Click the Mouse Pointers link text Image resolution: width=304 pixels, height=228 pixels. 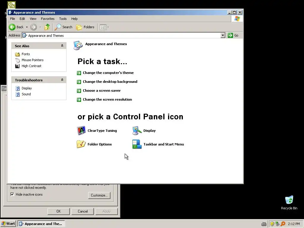32,60
